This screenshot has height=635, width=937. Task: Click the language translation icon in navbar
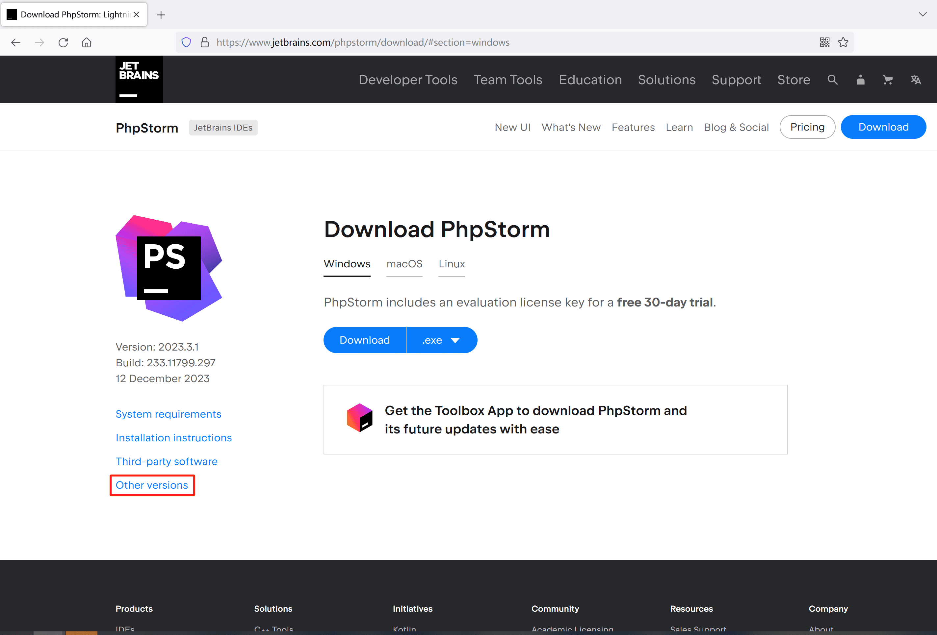pos(916,80)
